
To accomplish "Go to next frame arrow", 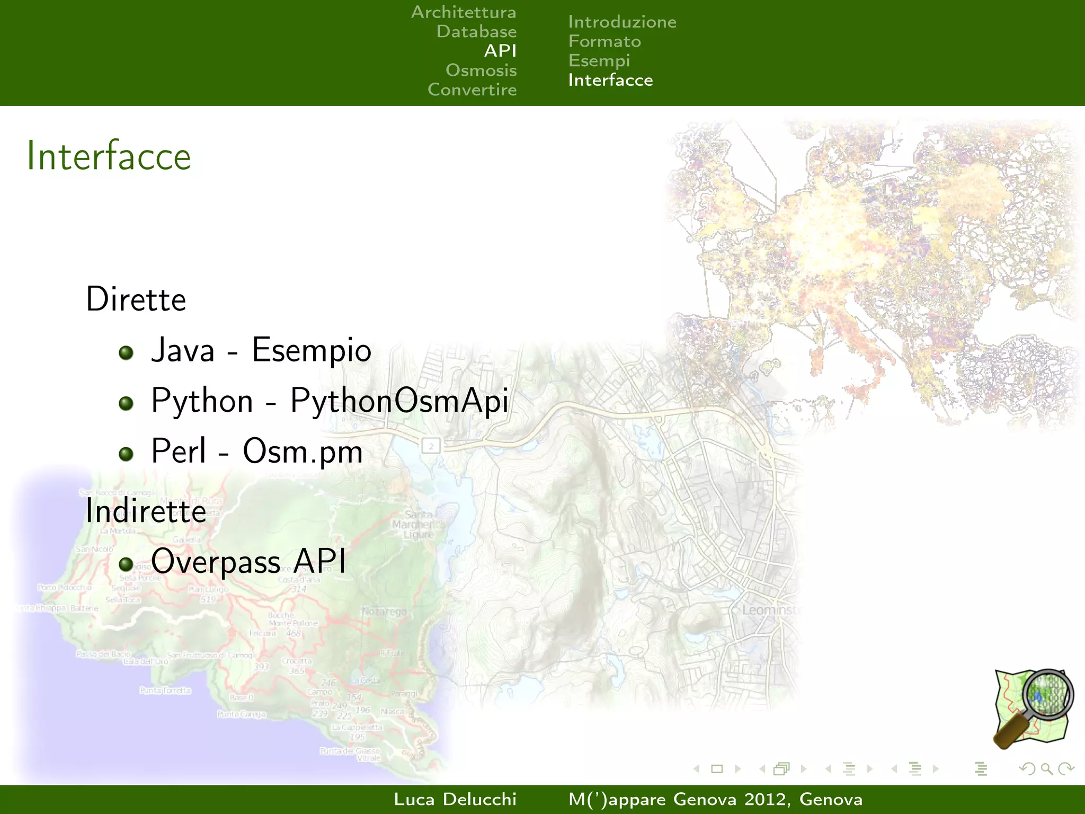I will (804, 769).
